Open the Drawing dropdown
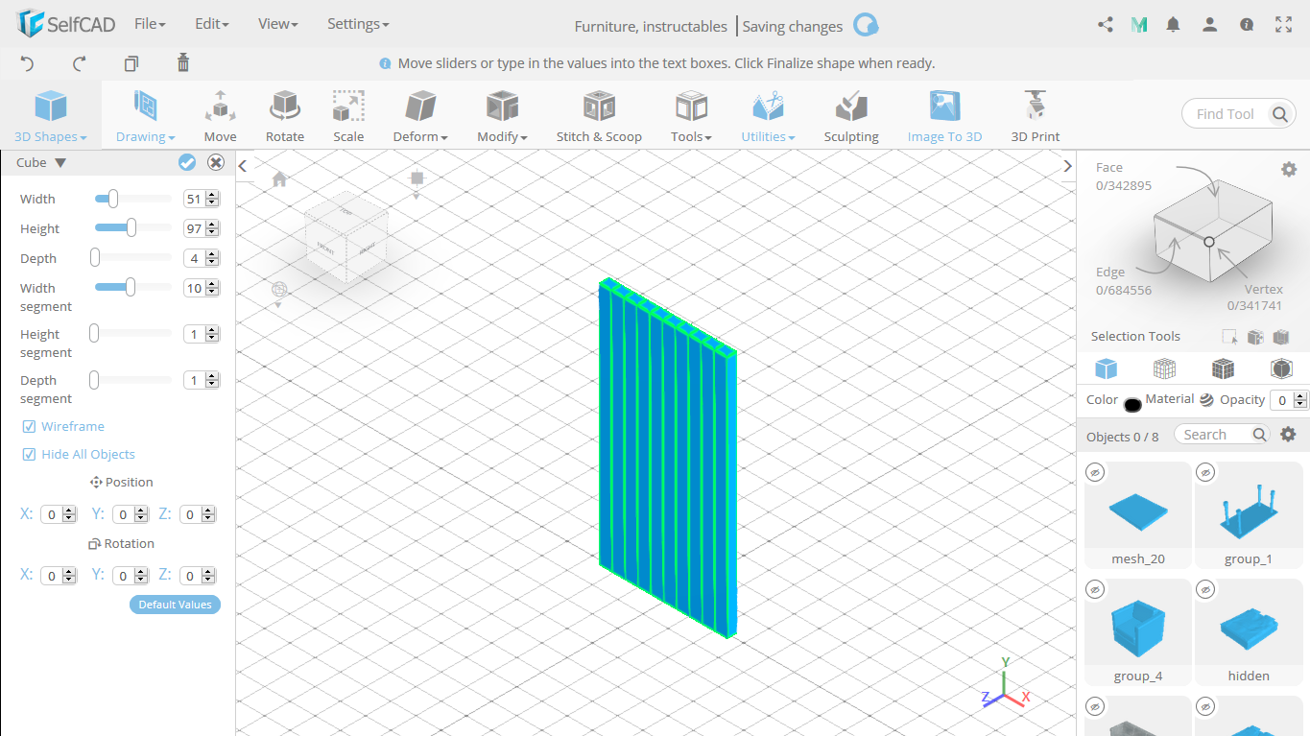This screenshot has height=736, width=1310. [146, 116]
